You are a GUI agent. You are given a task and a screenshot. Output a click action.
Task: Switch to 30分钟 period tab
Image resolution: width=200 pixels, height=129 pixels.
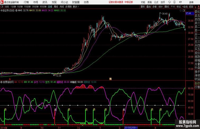[35, 7]
